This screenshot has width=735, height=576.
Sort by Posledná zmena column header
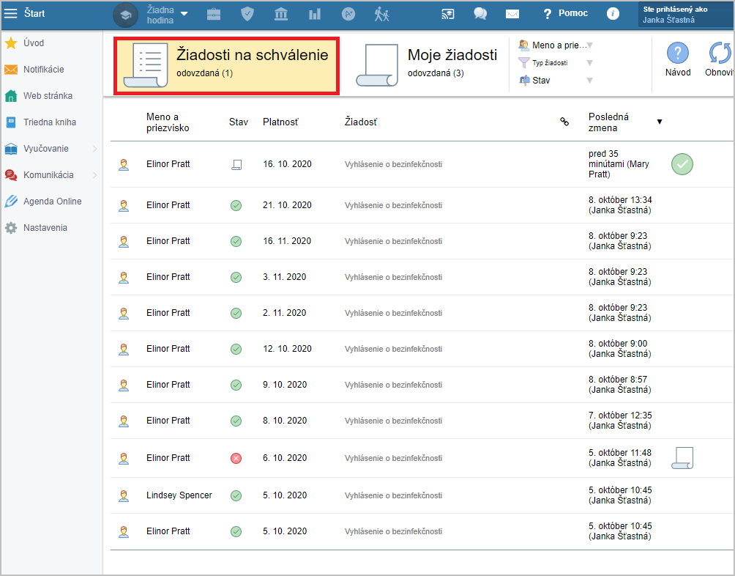point(609,122)
